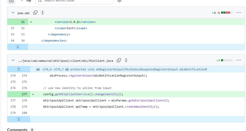Copy the pom.xml file path

pos(35,13)
